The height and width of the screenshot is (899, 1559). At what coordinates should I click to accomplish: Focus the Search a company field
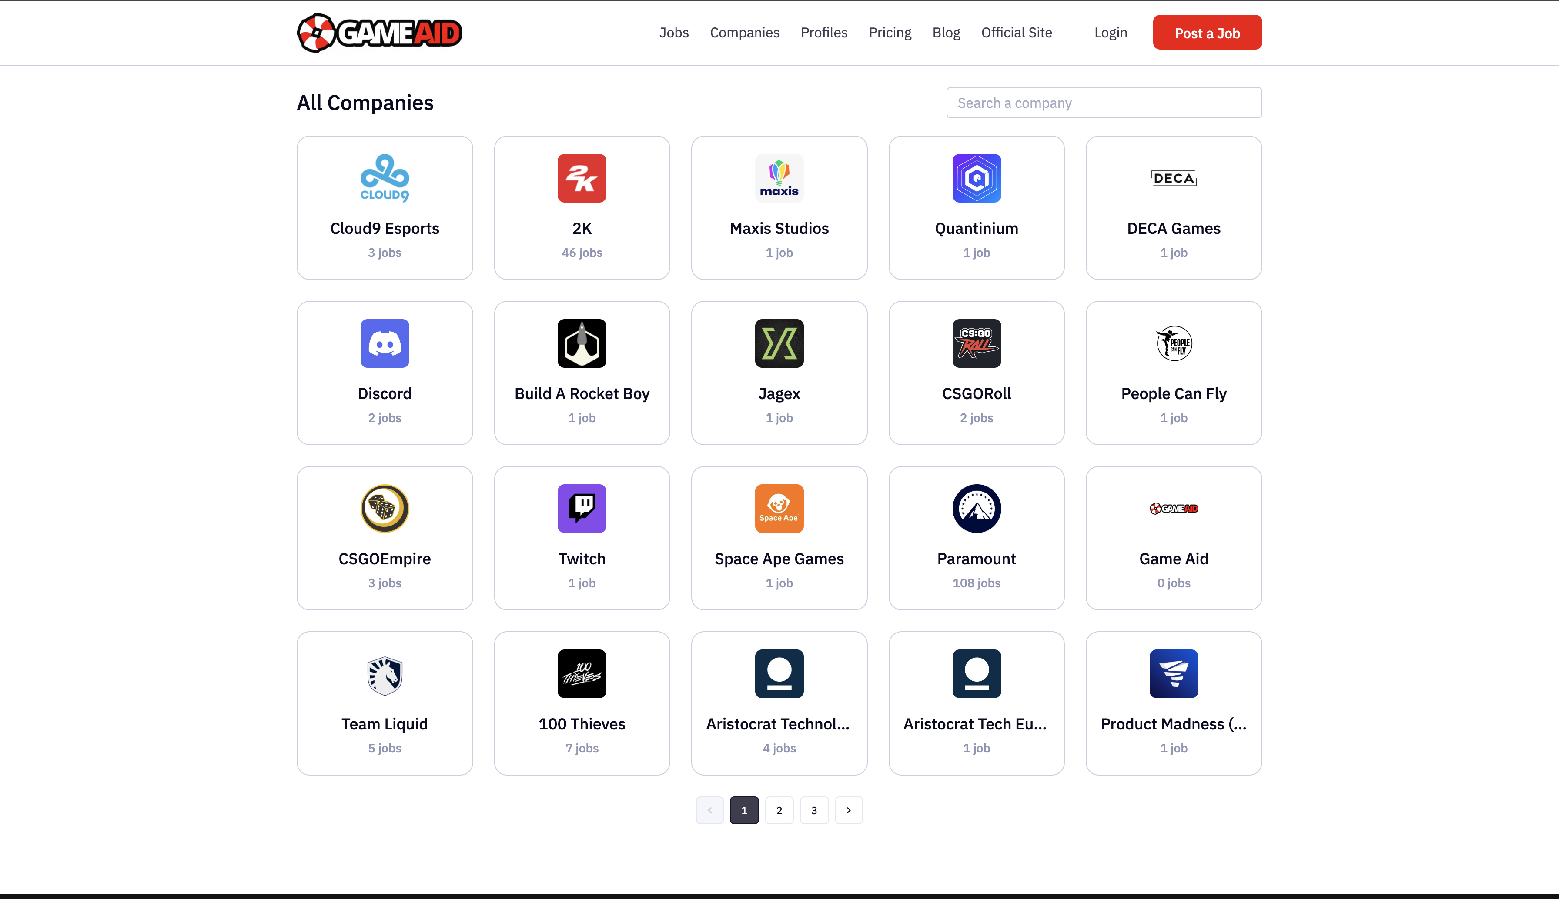[1103, 103]
